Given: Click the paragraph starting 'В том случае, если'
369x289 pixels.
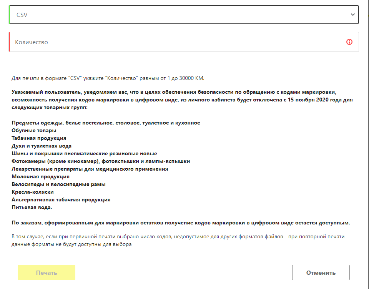Looking at the screenshot, I should tap(178, 240).
